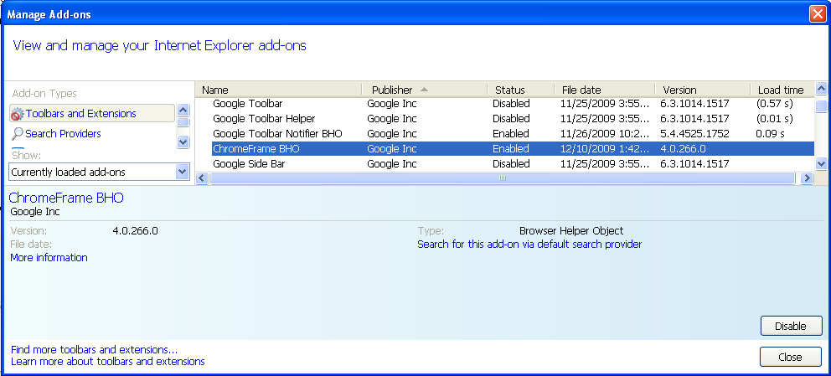Sort list by Status column header
The width and height of the screenshot is (831, 376).
pos(521,90)
